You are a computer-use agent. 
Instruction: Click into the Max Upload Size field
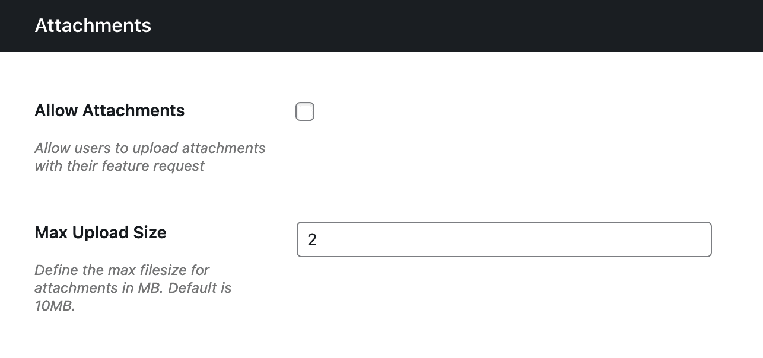(504, 239)
